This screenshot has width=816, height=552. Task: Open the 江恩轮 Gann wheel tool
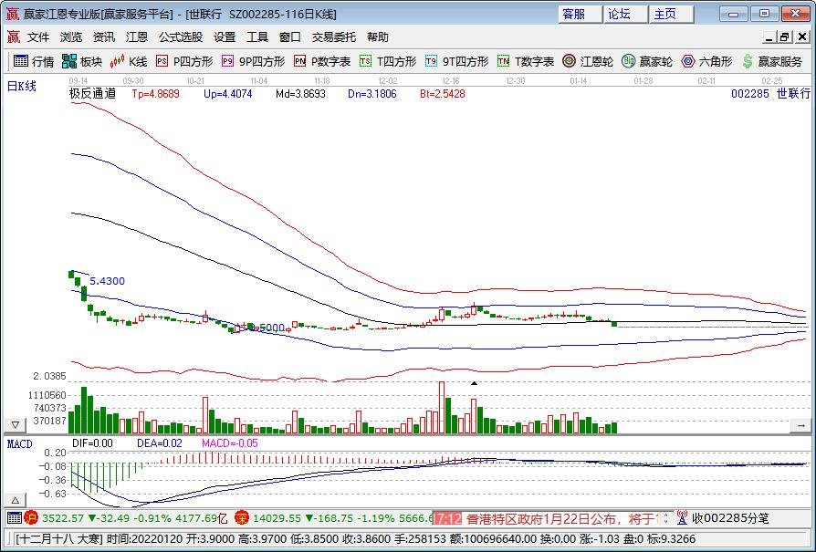[x=588, y=61]
